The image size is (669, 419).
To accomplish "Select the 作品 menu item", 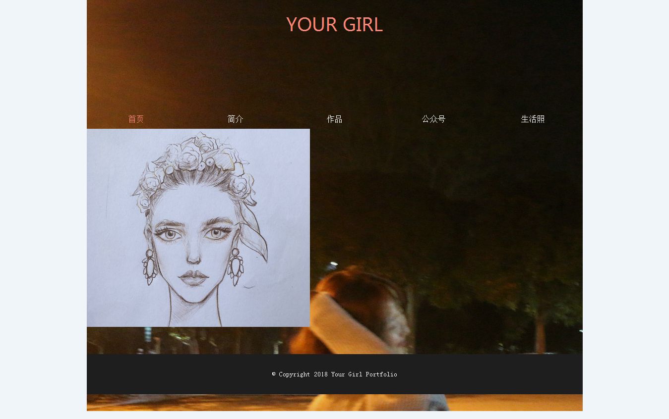I will coord(334,119).
